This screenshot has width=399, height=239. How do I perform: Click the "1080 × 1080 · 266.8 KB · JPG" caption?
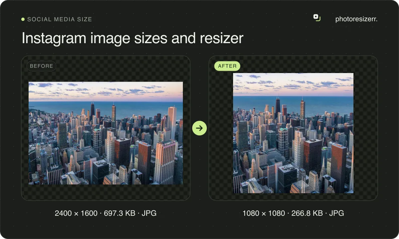293,213
